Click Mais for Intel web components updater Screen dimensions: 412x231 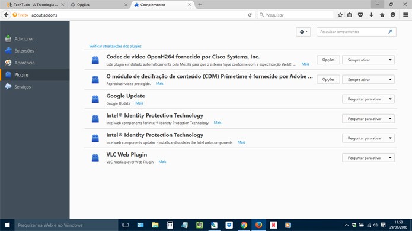coord(241,142)
